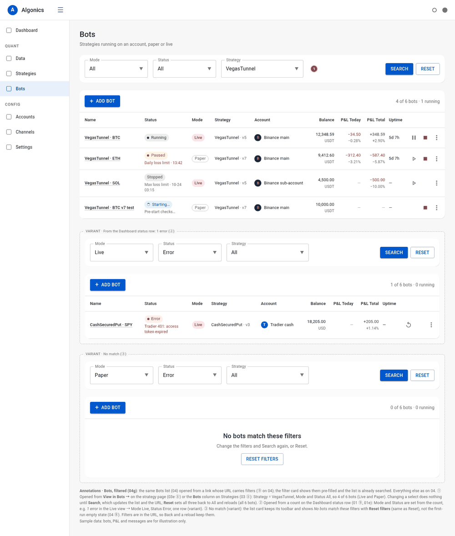The image size is (455, 536).
Task: Open the VegasTunnel · ETH bot link
Action: click(x=102, y=159)
